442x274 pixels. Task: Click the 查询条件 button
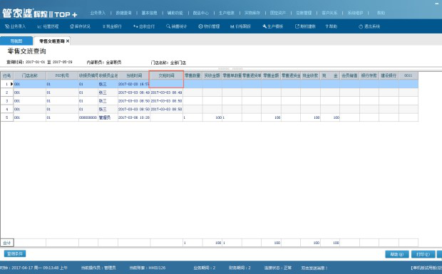[15, 254]
